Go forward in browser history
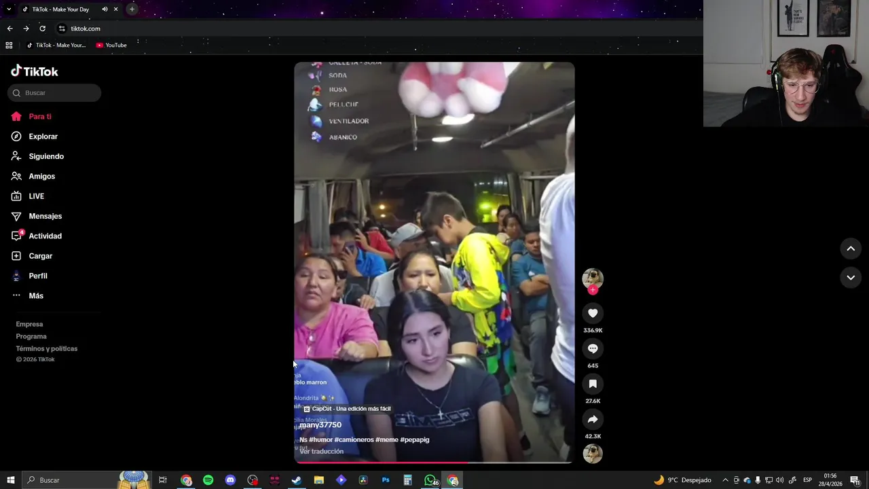Viewport: 869px width, 489px height. [x=26, y=29]
